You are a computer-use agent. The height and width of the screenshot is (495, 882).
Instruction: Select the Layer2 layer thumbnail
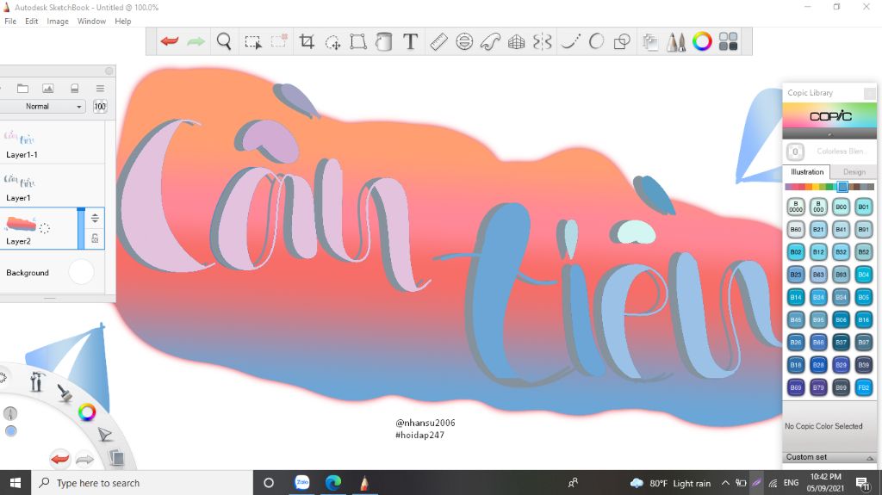(21, 224)
